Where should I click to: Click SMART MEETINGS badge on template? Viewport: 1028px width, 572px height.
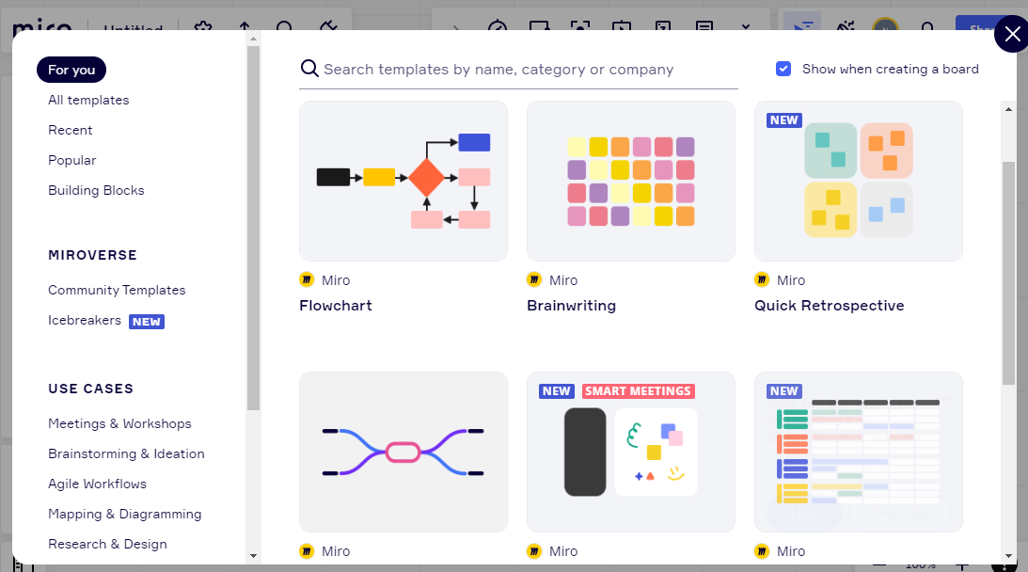638,391
